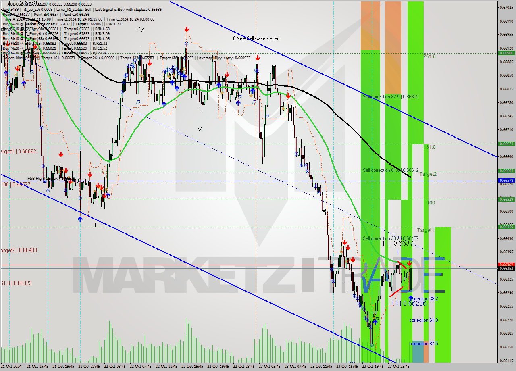Click the red sell arrow right of the 'I V' label
516x371 pixels.
click(187, 29)
